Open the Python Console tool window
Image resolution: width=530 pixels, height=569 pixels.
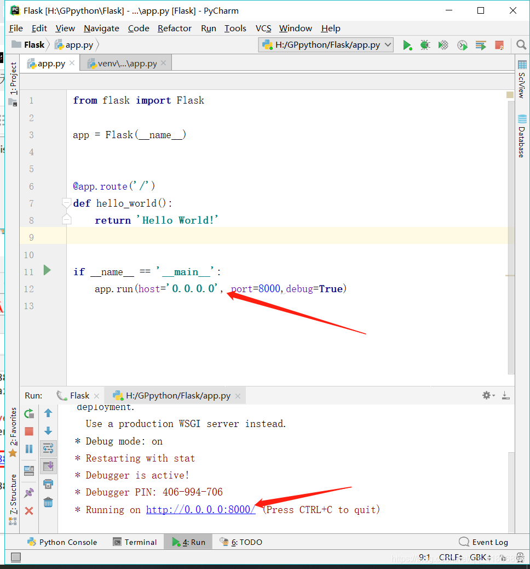coord(62,542)
